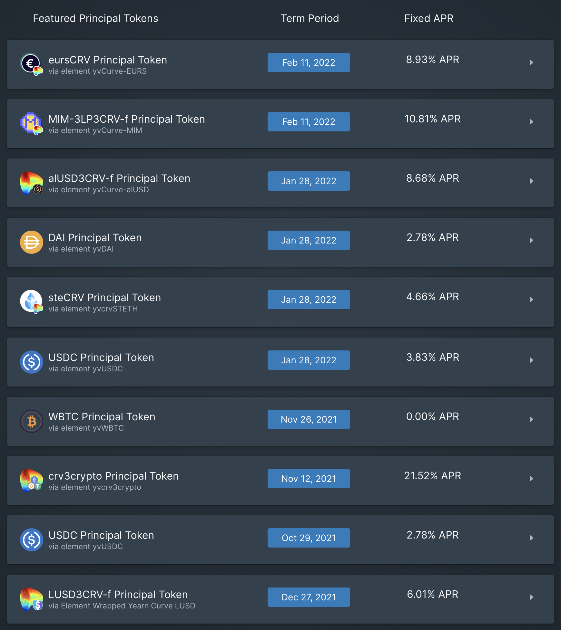Expand the LUSD3CRV-f row arrow
Viewport: 561px width, 630px height.
[531, 597]
